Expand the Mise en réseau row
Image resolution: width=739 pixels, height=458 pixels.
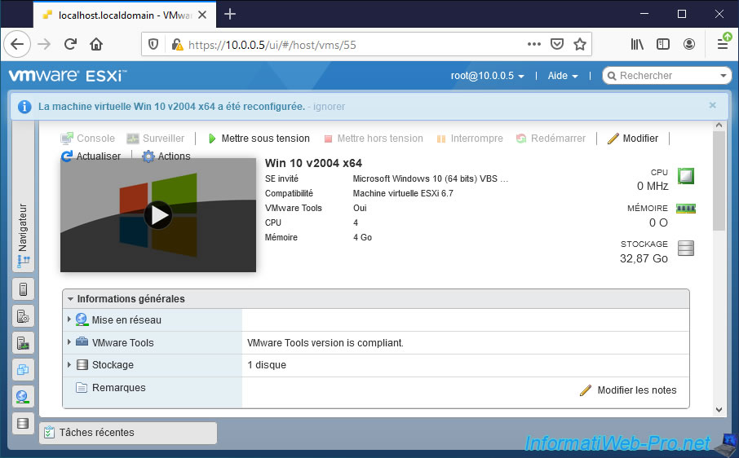tap(69, 320)
